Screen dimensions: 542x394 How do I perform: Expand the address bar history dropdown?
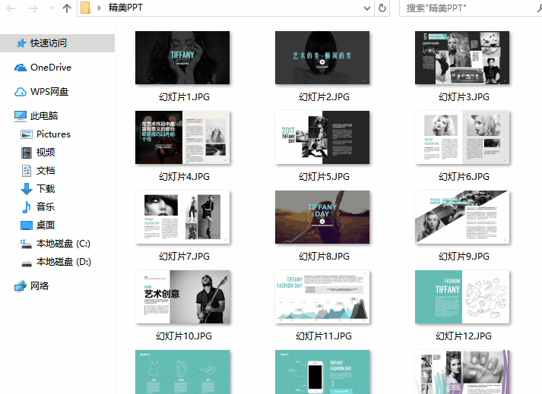(x=367, y=8)
